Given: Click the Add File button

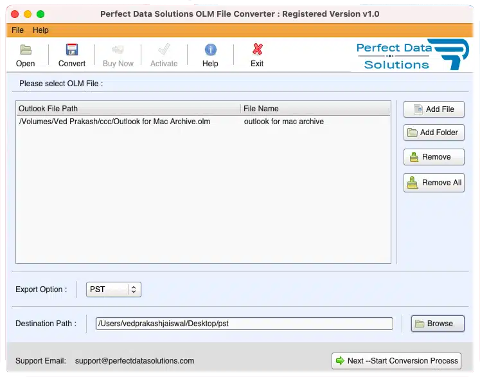Looking at the screenshot, I should coord(434,109).
